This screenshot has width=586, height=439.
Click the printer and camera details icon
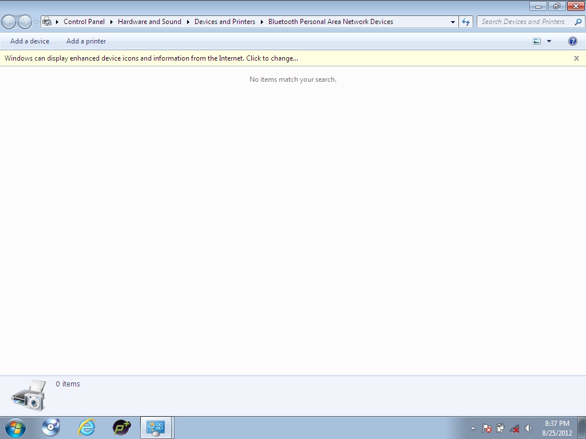click(x=29, y=396)
